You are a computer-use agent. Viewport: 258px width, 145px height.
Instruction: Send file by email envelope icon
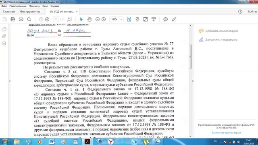click(21, 19)
